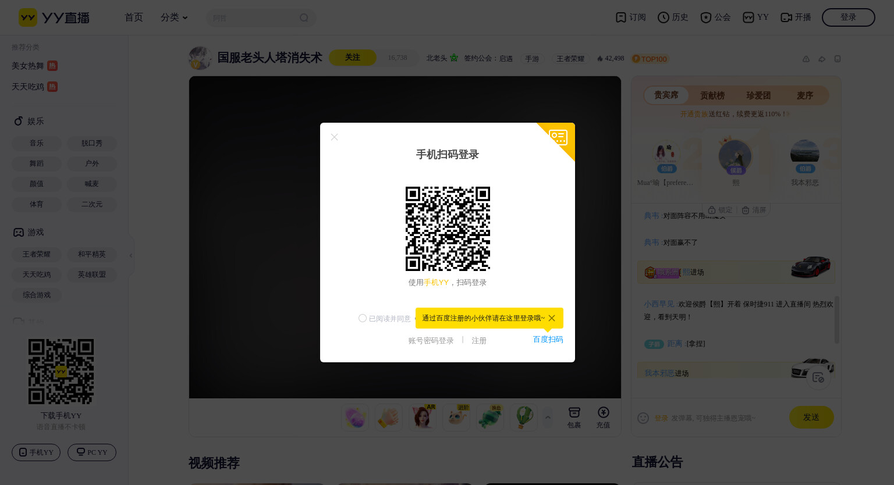Open 订阅 subscriptions
The image size is (894, 485).
point(631,17)
